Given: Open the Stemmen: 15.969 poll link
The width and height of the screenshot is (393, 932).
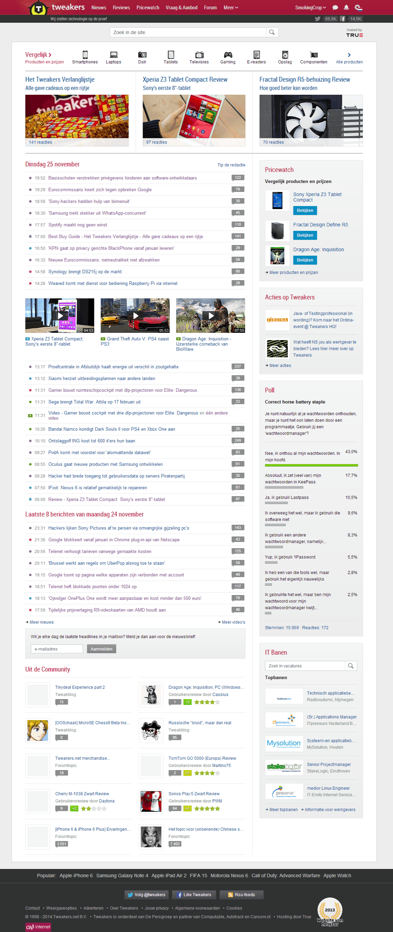Looking at the screenshot, I should 282,627.
